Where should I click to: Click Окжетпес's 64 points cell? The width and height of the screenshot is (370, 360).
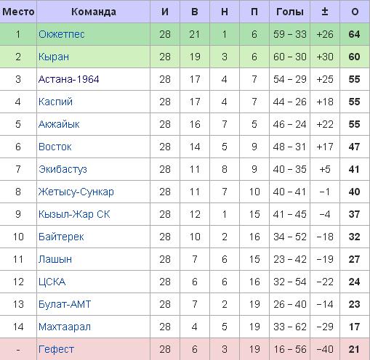(354, 34)
